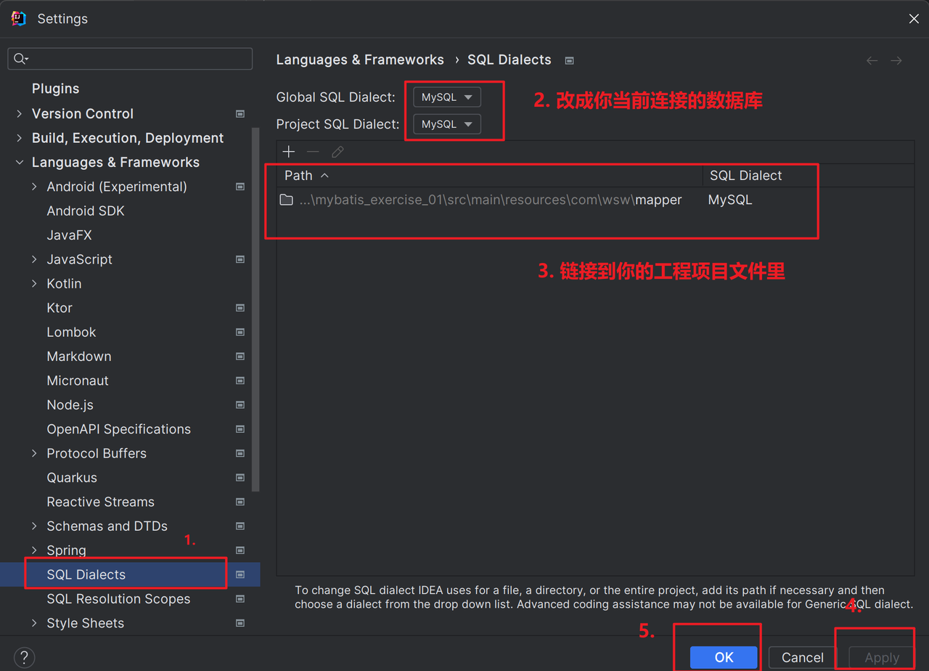This screenshot has height=671, width=929.
Task: Select Plugins in settings tree
Action: (55, 89)
